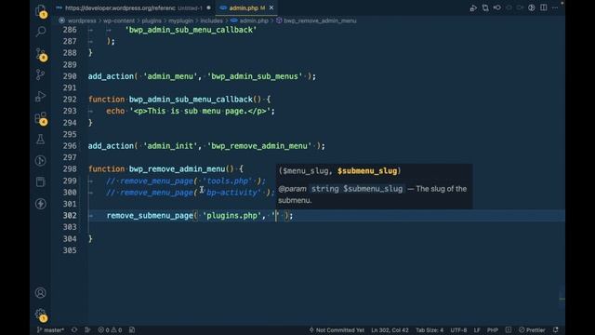Open the Extensions view
The width and height of the screenshot is (595, 335).
click(x=41, y=118)
